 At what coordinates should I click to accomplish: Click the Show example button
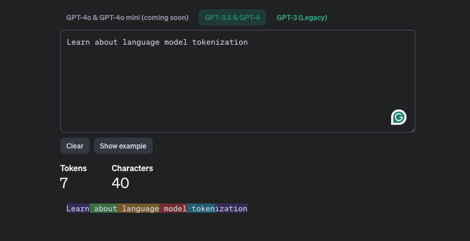[123, 146]
